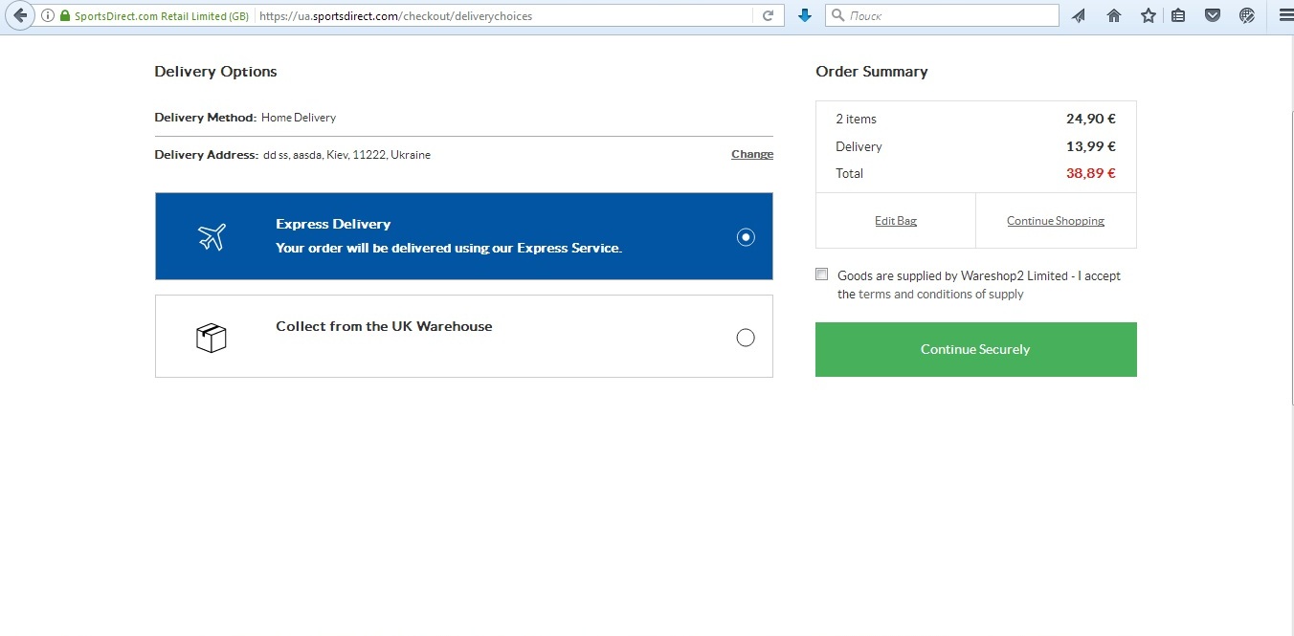Click the site info icon in address bar
Viewport: 1294px width, 636px height.
(x=48, y=15)
